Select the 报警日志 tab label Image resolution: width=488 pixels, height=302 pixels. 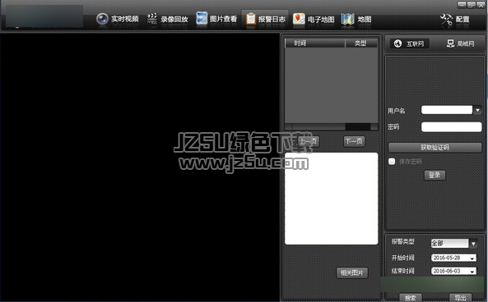point(272,19)
